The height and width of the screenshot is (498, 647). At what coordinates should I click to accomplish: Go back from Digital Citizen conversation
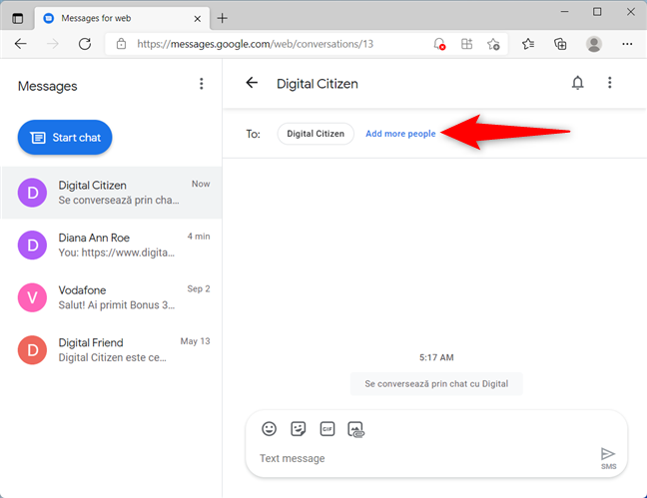252,83
